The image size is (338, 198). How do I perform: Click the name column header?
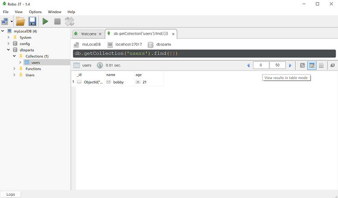tap(119, 74)
